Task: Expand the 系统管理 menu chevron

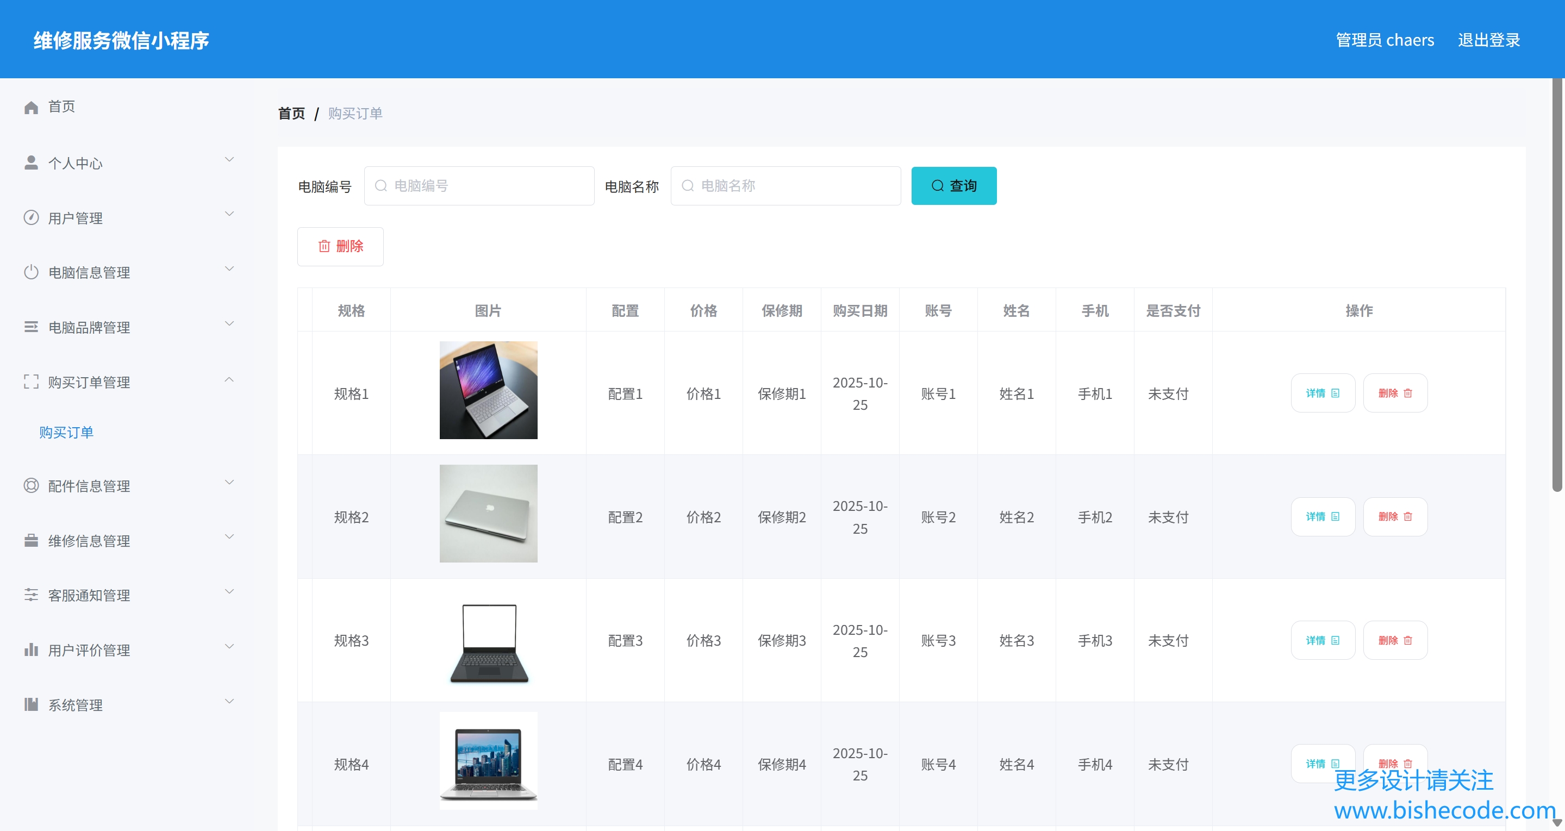Action: point(229,701)
